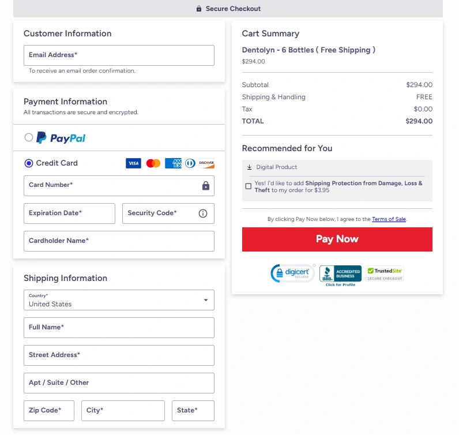Click the Email Address field
459x435 pixels.
(x=119, y=55)
